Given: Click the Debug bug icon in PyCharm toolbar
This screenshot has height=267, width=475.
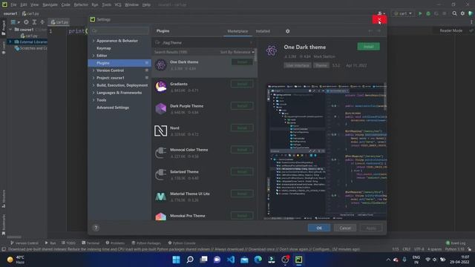Looking at the screenshot, I should (428, 13).
